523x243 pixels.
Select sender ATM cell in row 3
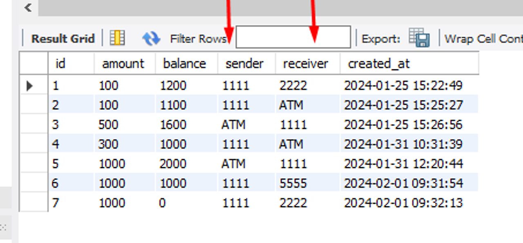tap(246, 125)
